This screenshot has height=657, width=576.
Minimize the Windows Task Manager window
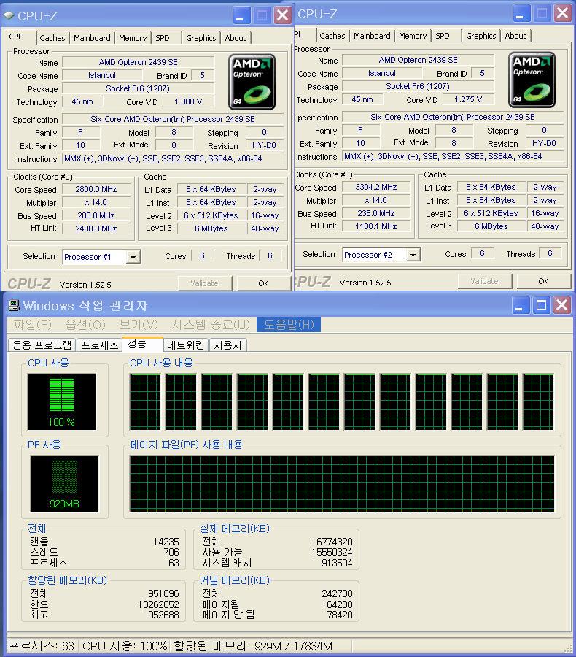[521, 305]
